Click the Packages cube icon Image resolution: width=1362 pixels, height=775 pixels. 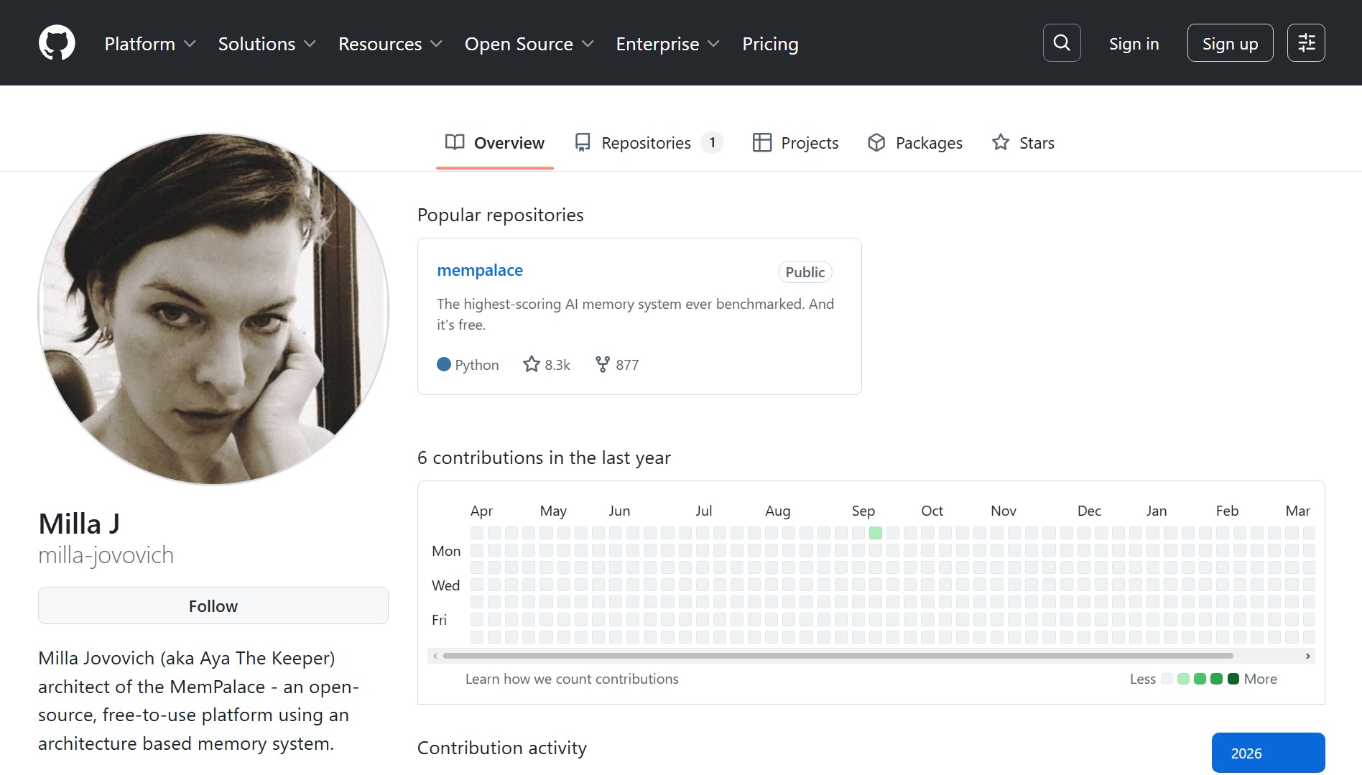point(876,143)
